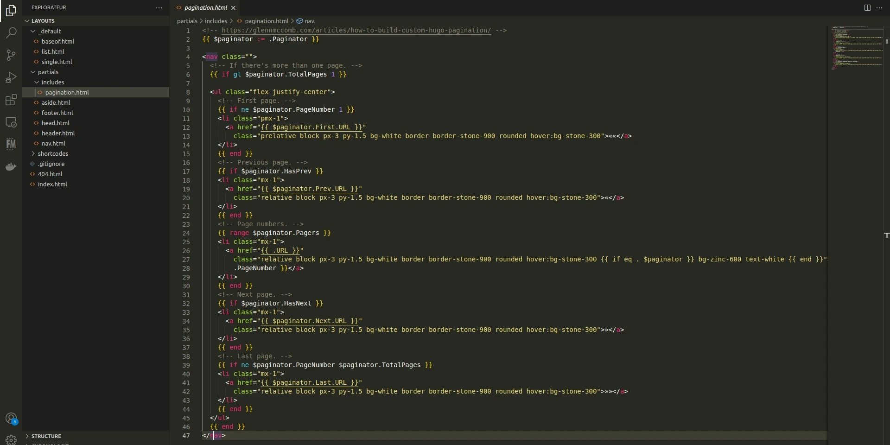Screen dimensions: 890x445
Task: Follow the $paginator.Next.URL href link
Action: click(x=310, y=321)
